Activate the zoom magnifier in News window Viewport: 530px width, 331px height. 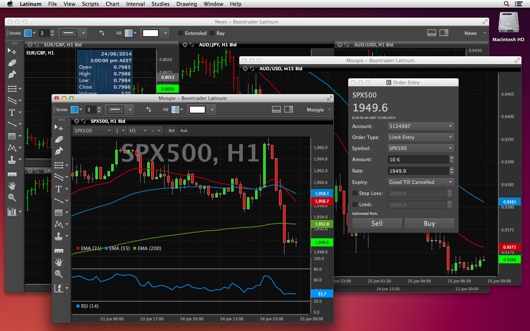point(12,197)
